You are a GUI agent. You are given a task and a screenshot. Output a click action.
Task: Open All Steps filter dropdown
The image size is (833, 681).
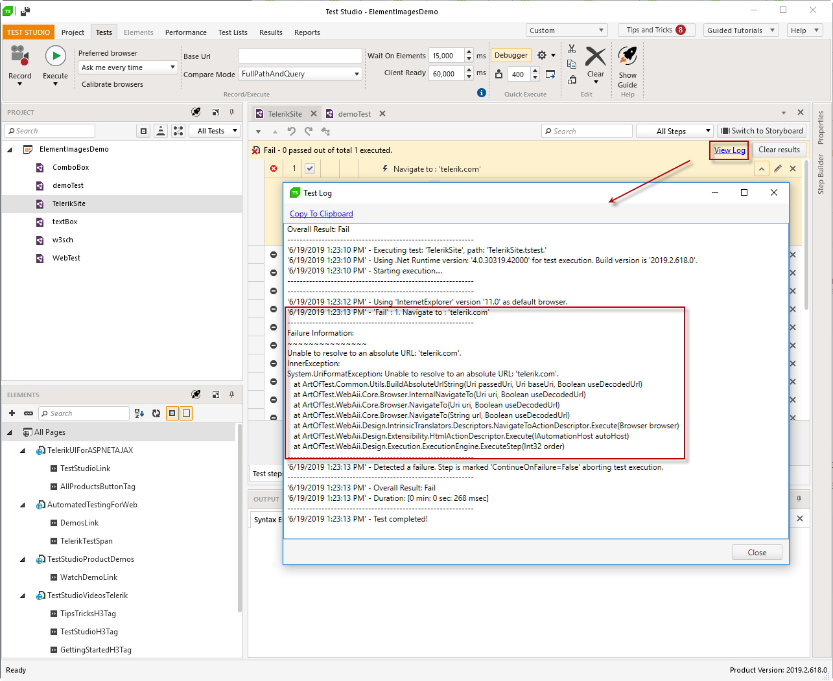675,131
